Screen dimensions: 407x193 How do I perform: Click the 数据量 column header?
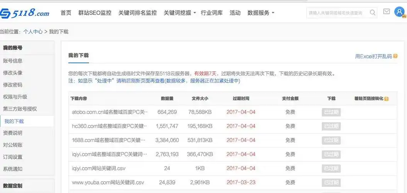[x=167, y=98]
